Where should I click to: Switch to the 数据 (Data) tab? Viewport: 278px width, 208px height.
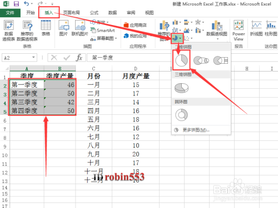112,13
